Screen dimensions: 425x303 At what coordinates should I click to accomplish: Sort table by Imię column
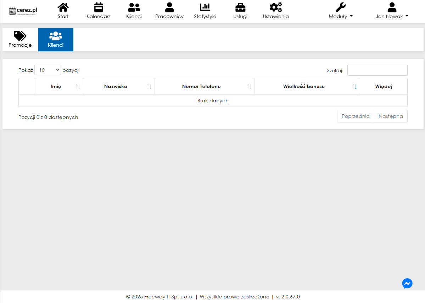(x=59, y=86)
